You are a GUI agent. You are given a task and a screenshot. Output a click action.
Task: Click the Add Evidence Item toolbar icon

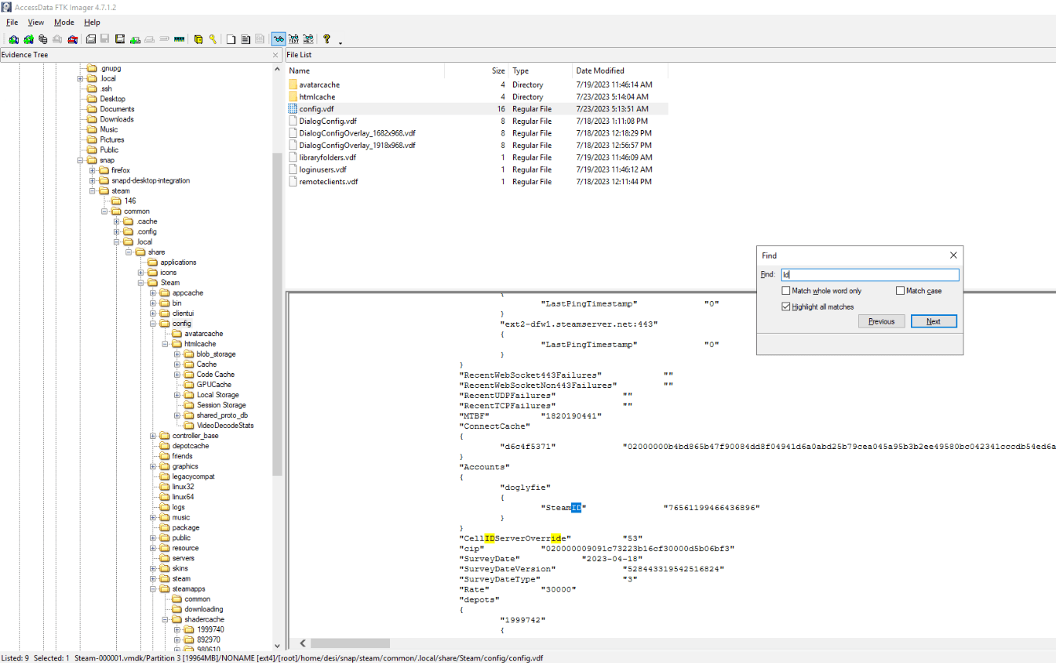[x=13, y=39]
